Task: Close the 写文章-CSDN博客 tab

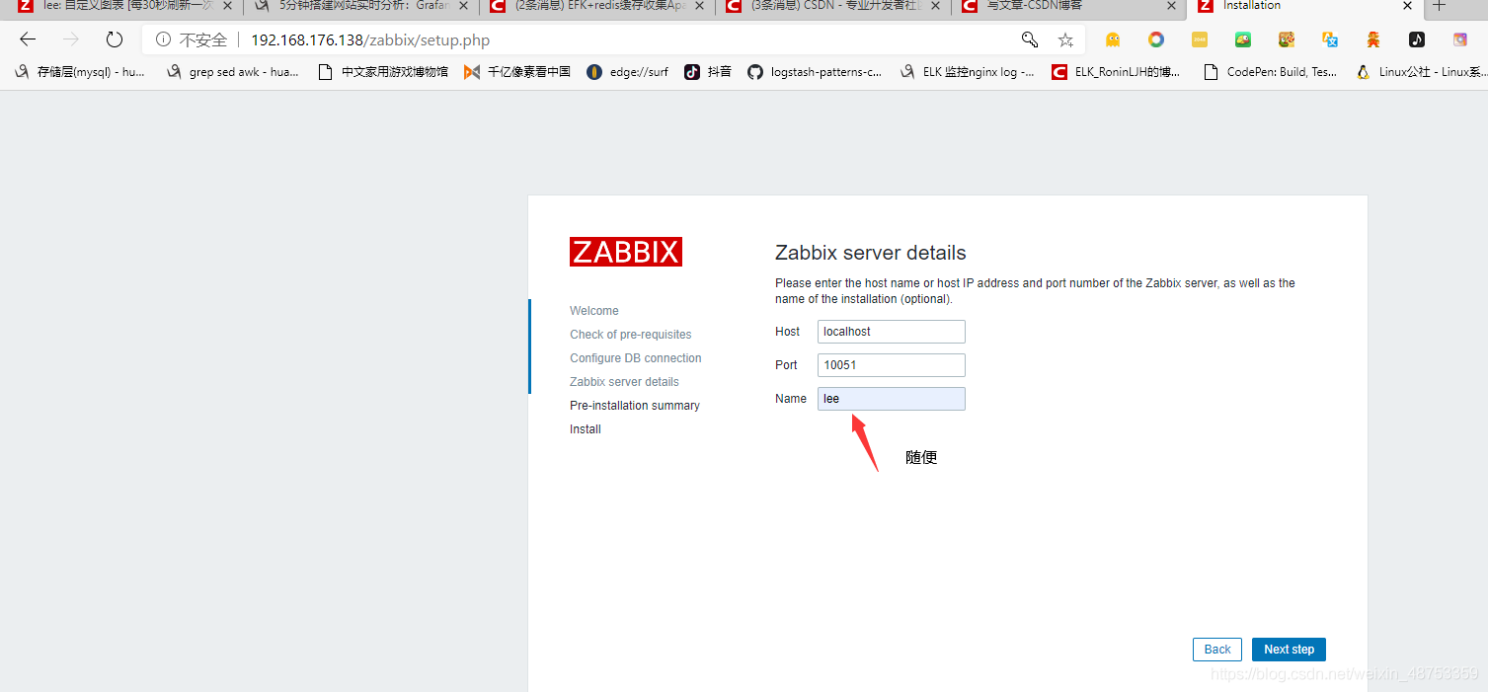Action: point(1171,6)
